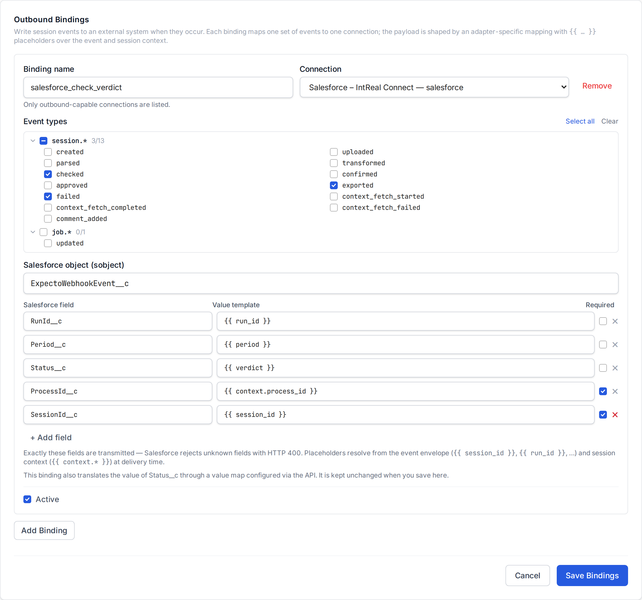
Task: Collapse the job.* event group
Action: tap(33, 232)
